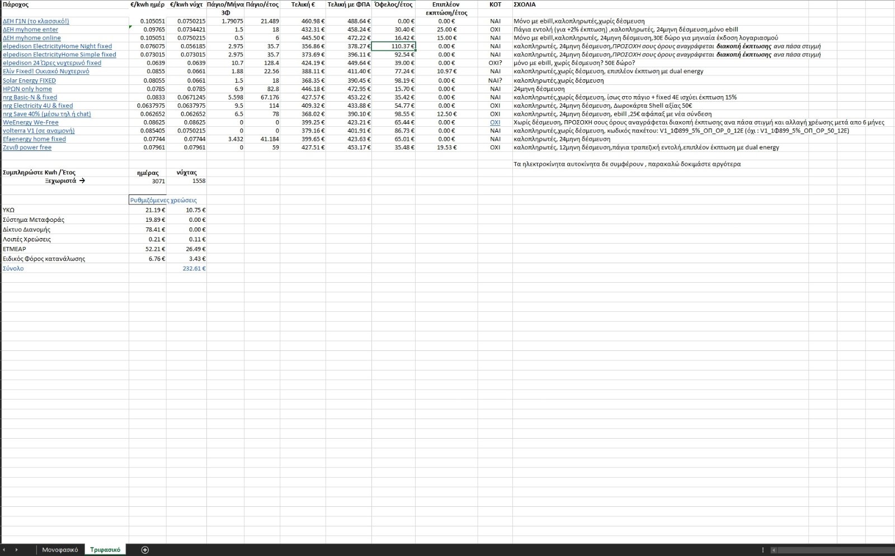Open elpedison ElectricityHome Night fixed link

(x=57, y=46)
